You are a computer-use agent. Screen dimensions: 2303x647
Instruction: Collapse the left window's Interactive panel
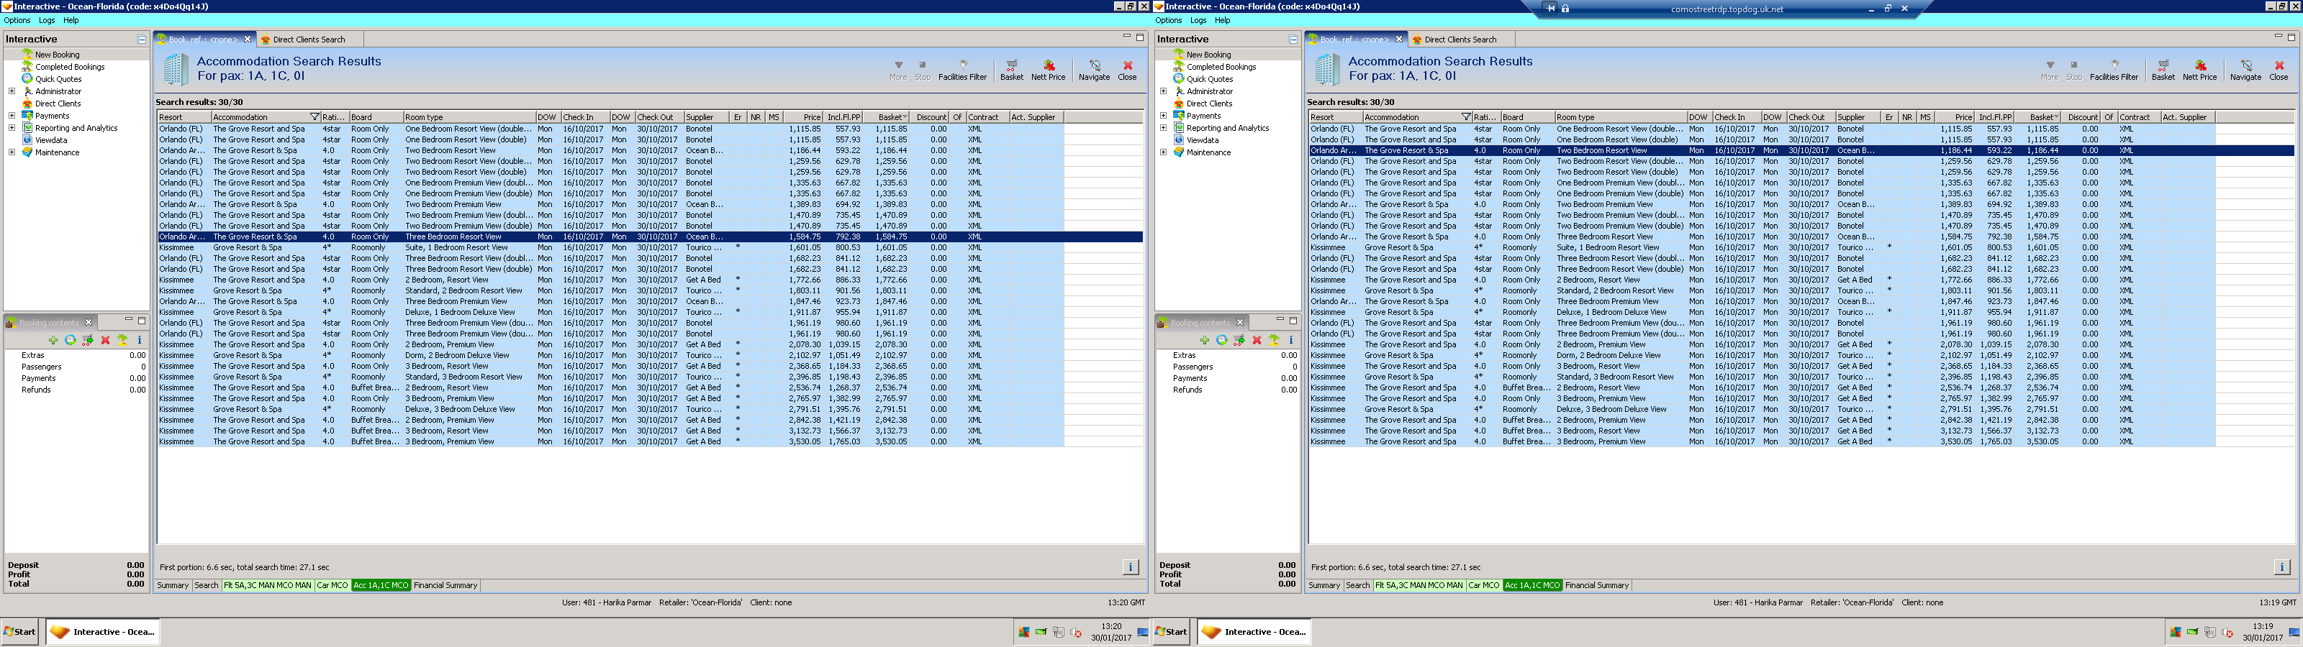pos(141,40)
